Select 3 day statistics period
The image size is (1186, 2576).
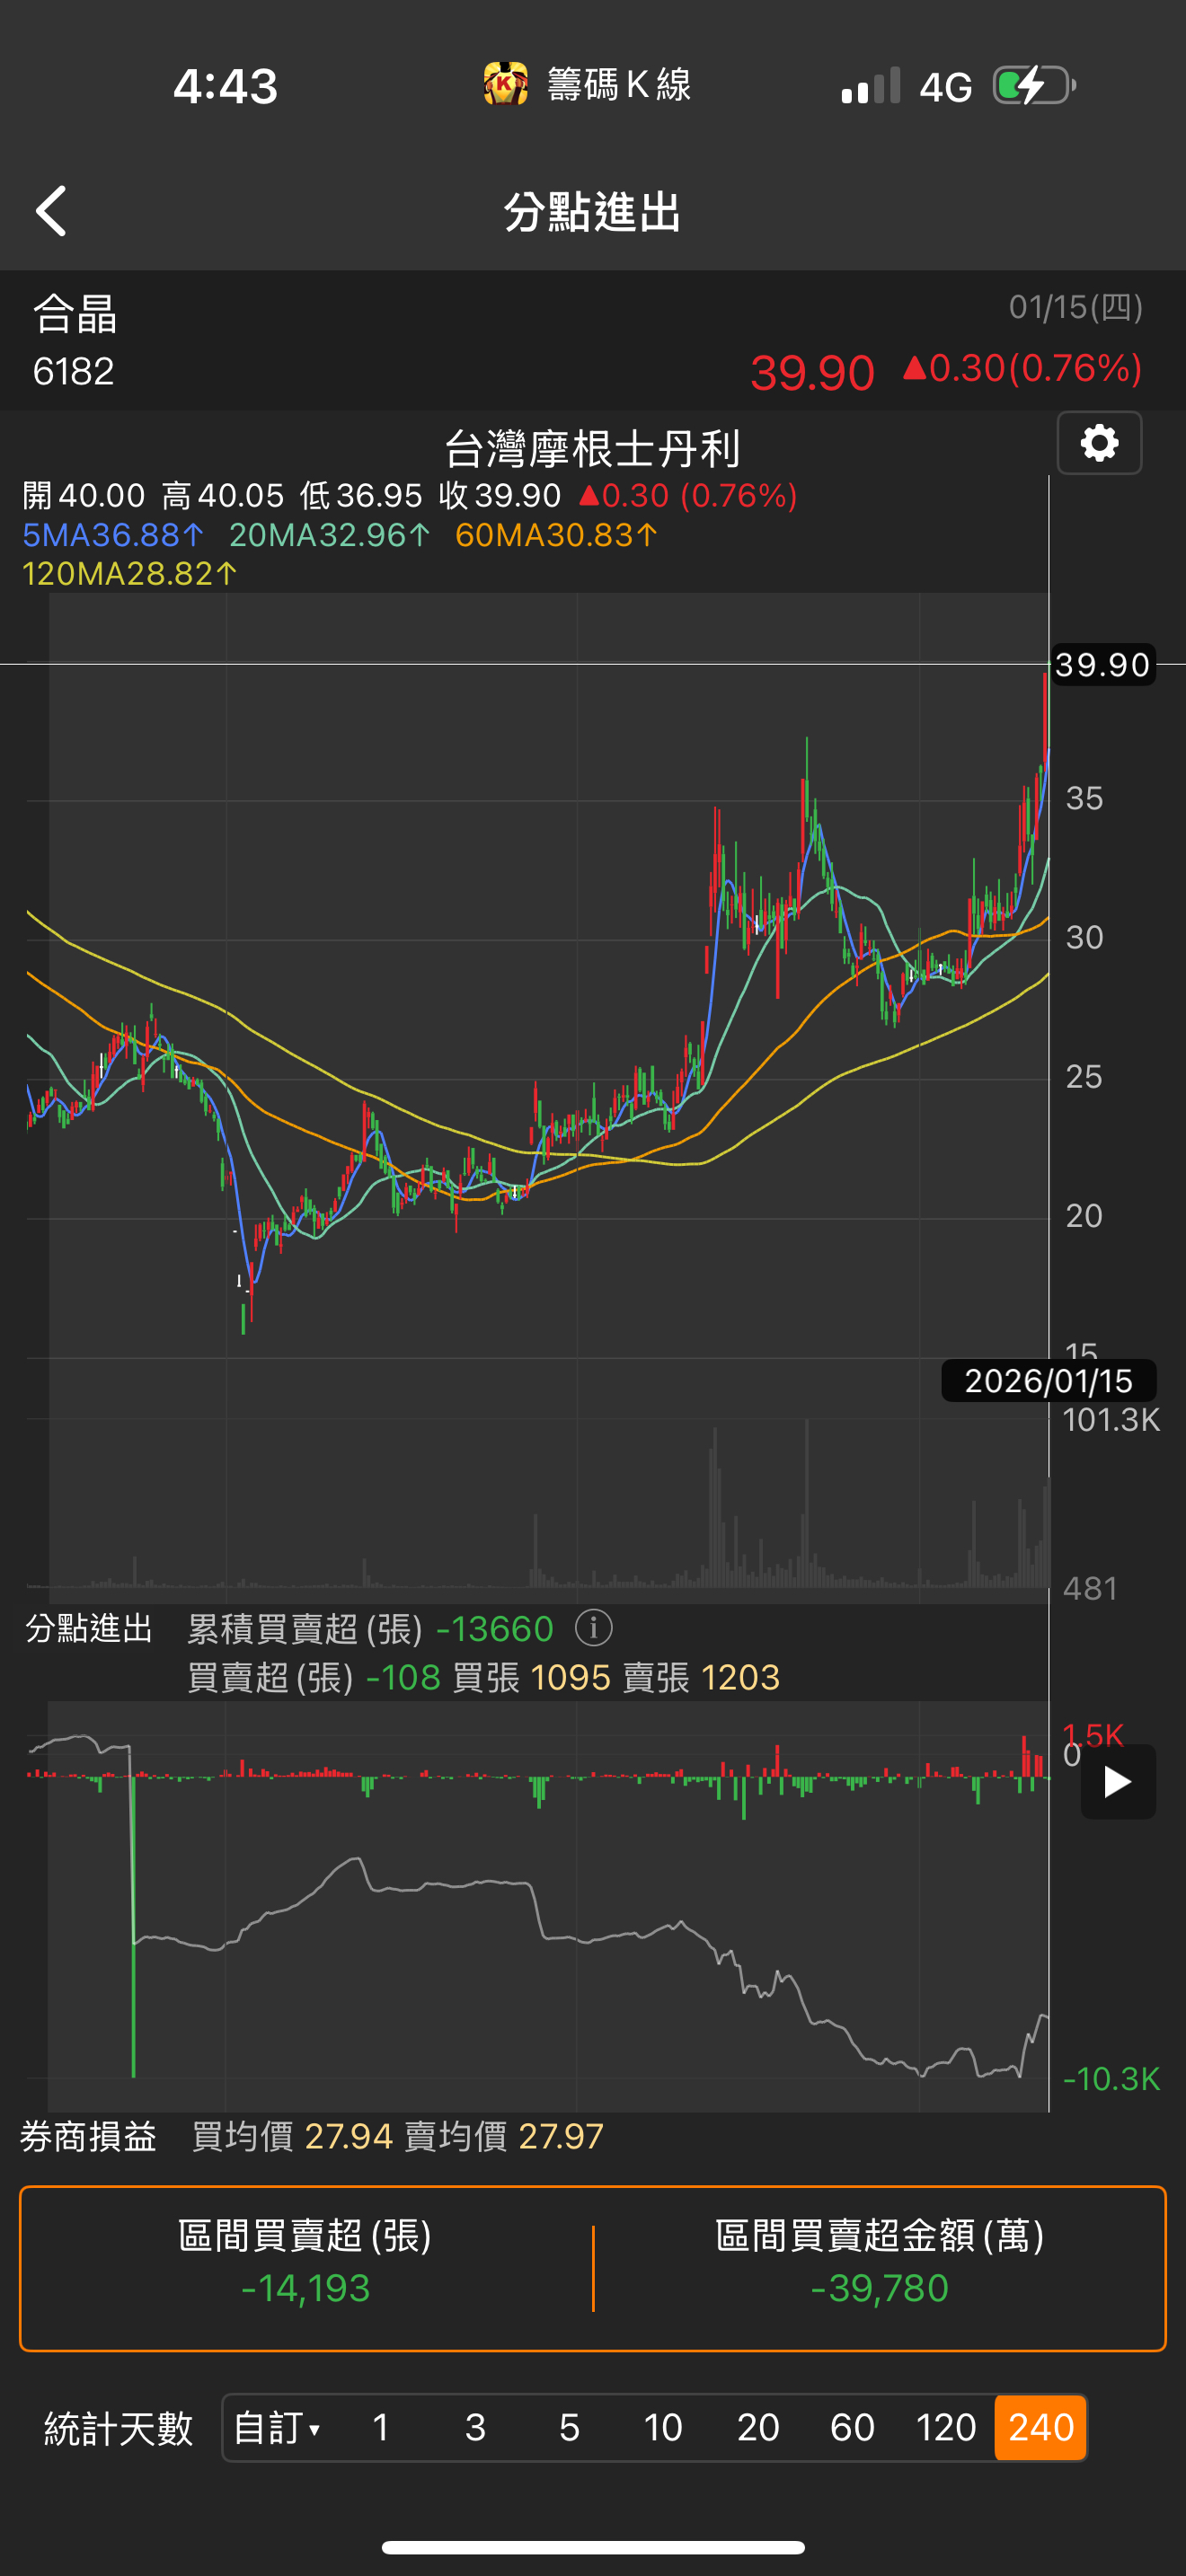point(475,2427)
